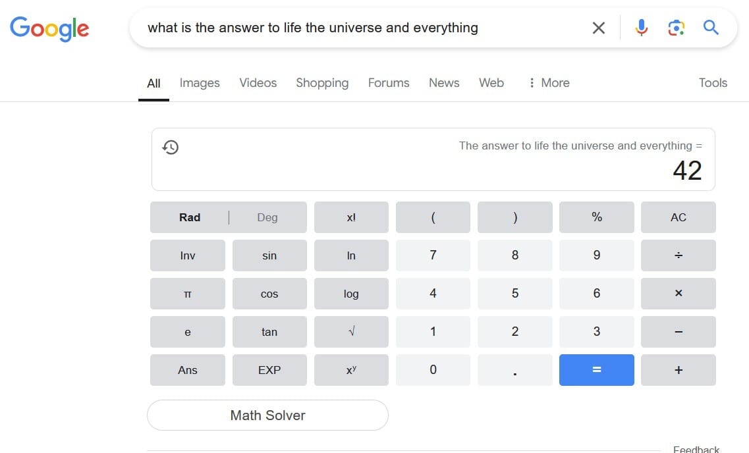Clear search query with X icon
749x453 pixels.
[598, 28]
